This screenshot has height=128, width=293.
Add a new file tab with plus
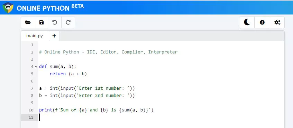pos(54,36)
